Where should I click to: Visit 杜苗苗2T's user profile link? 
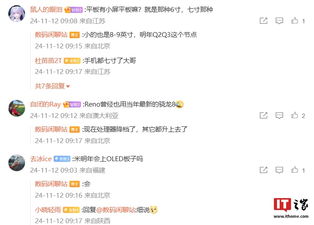click(x=48, y=61)
